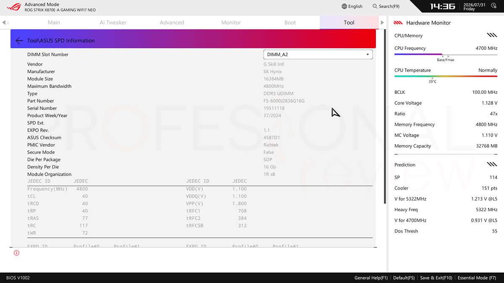This screenshot has height=283, width=504.
Task: Click General Help(F1)
Action: [372, 278]
